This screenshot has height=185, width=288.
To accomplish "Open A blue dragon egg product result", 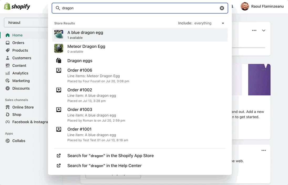I will (140, 35).
